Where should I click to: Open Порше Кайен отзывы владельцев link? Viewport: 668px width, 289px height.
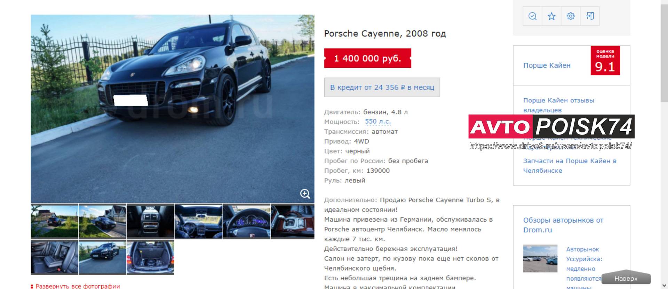pyautogui.click(x=559, y=105)
